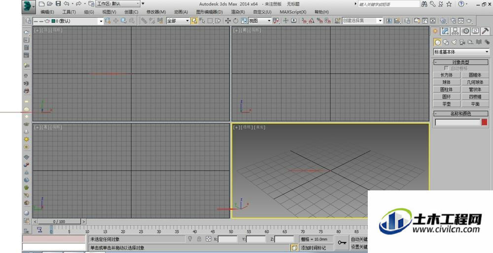Open the 创建选择集 dropdown
This screenshot has width=493, height=253.
click(362, 21)
